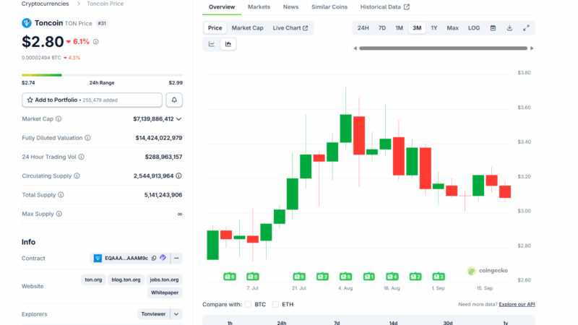The width and height of the screenshot is (578, 325).
Task: Click the 24h Range progress bar
Action: pyautogui.click(x=102, y=75)
